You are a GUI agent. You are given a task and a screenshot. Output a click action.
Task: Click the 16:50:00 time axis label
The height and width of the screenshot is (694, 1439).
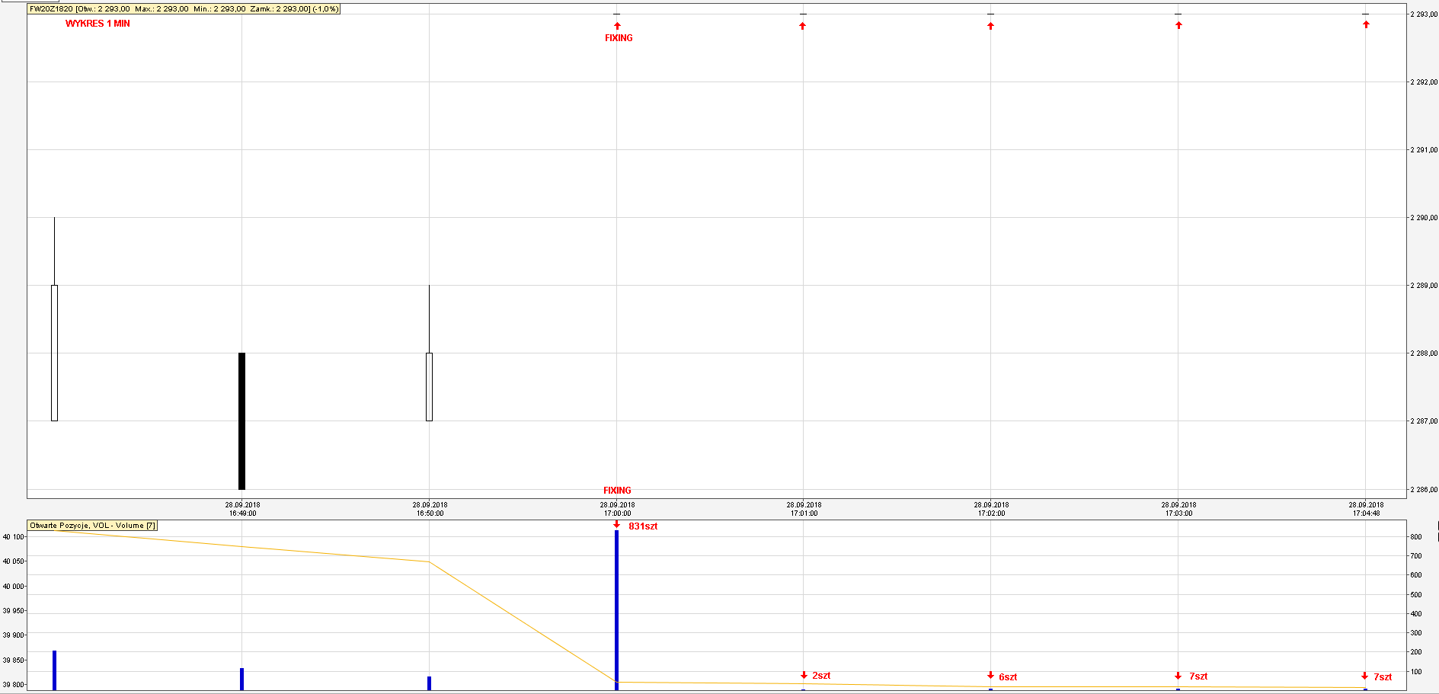(x=430, y=509)
